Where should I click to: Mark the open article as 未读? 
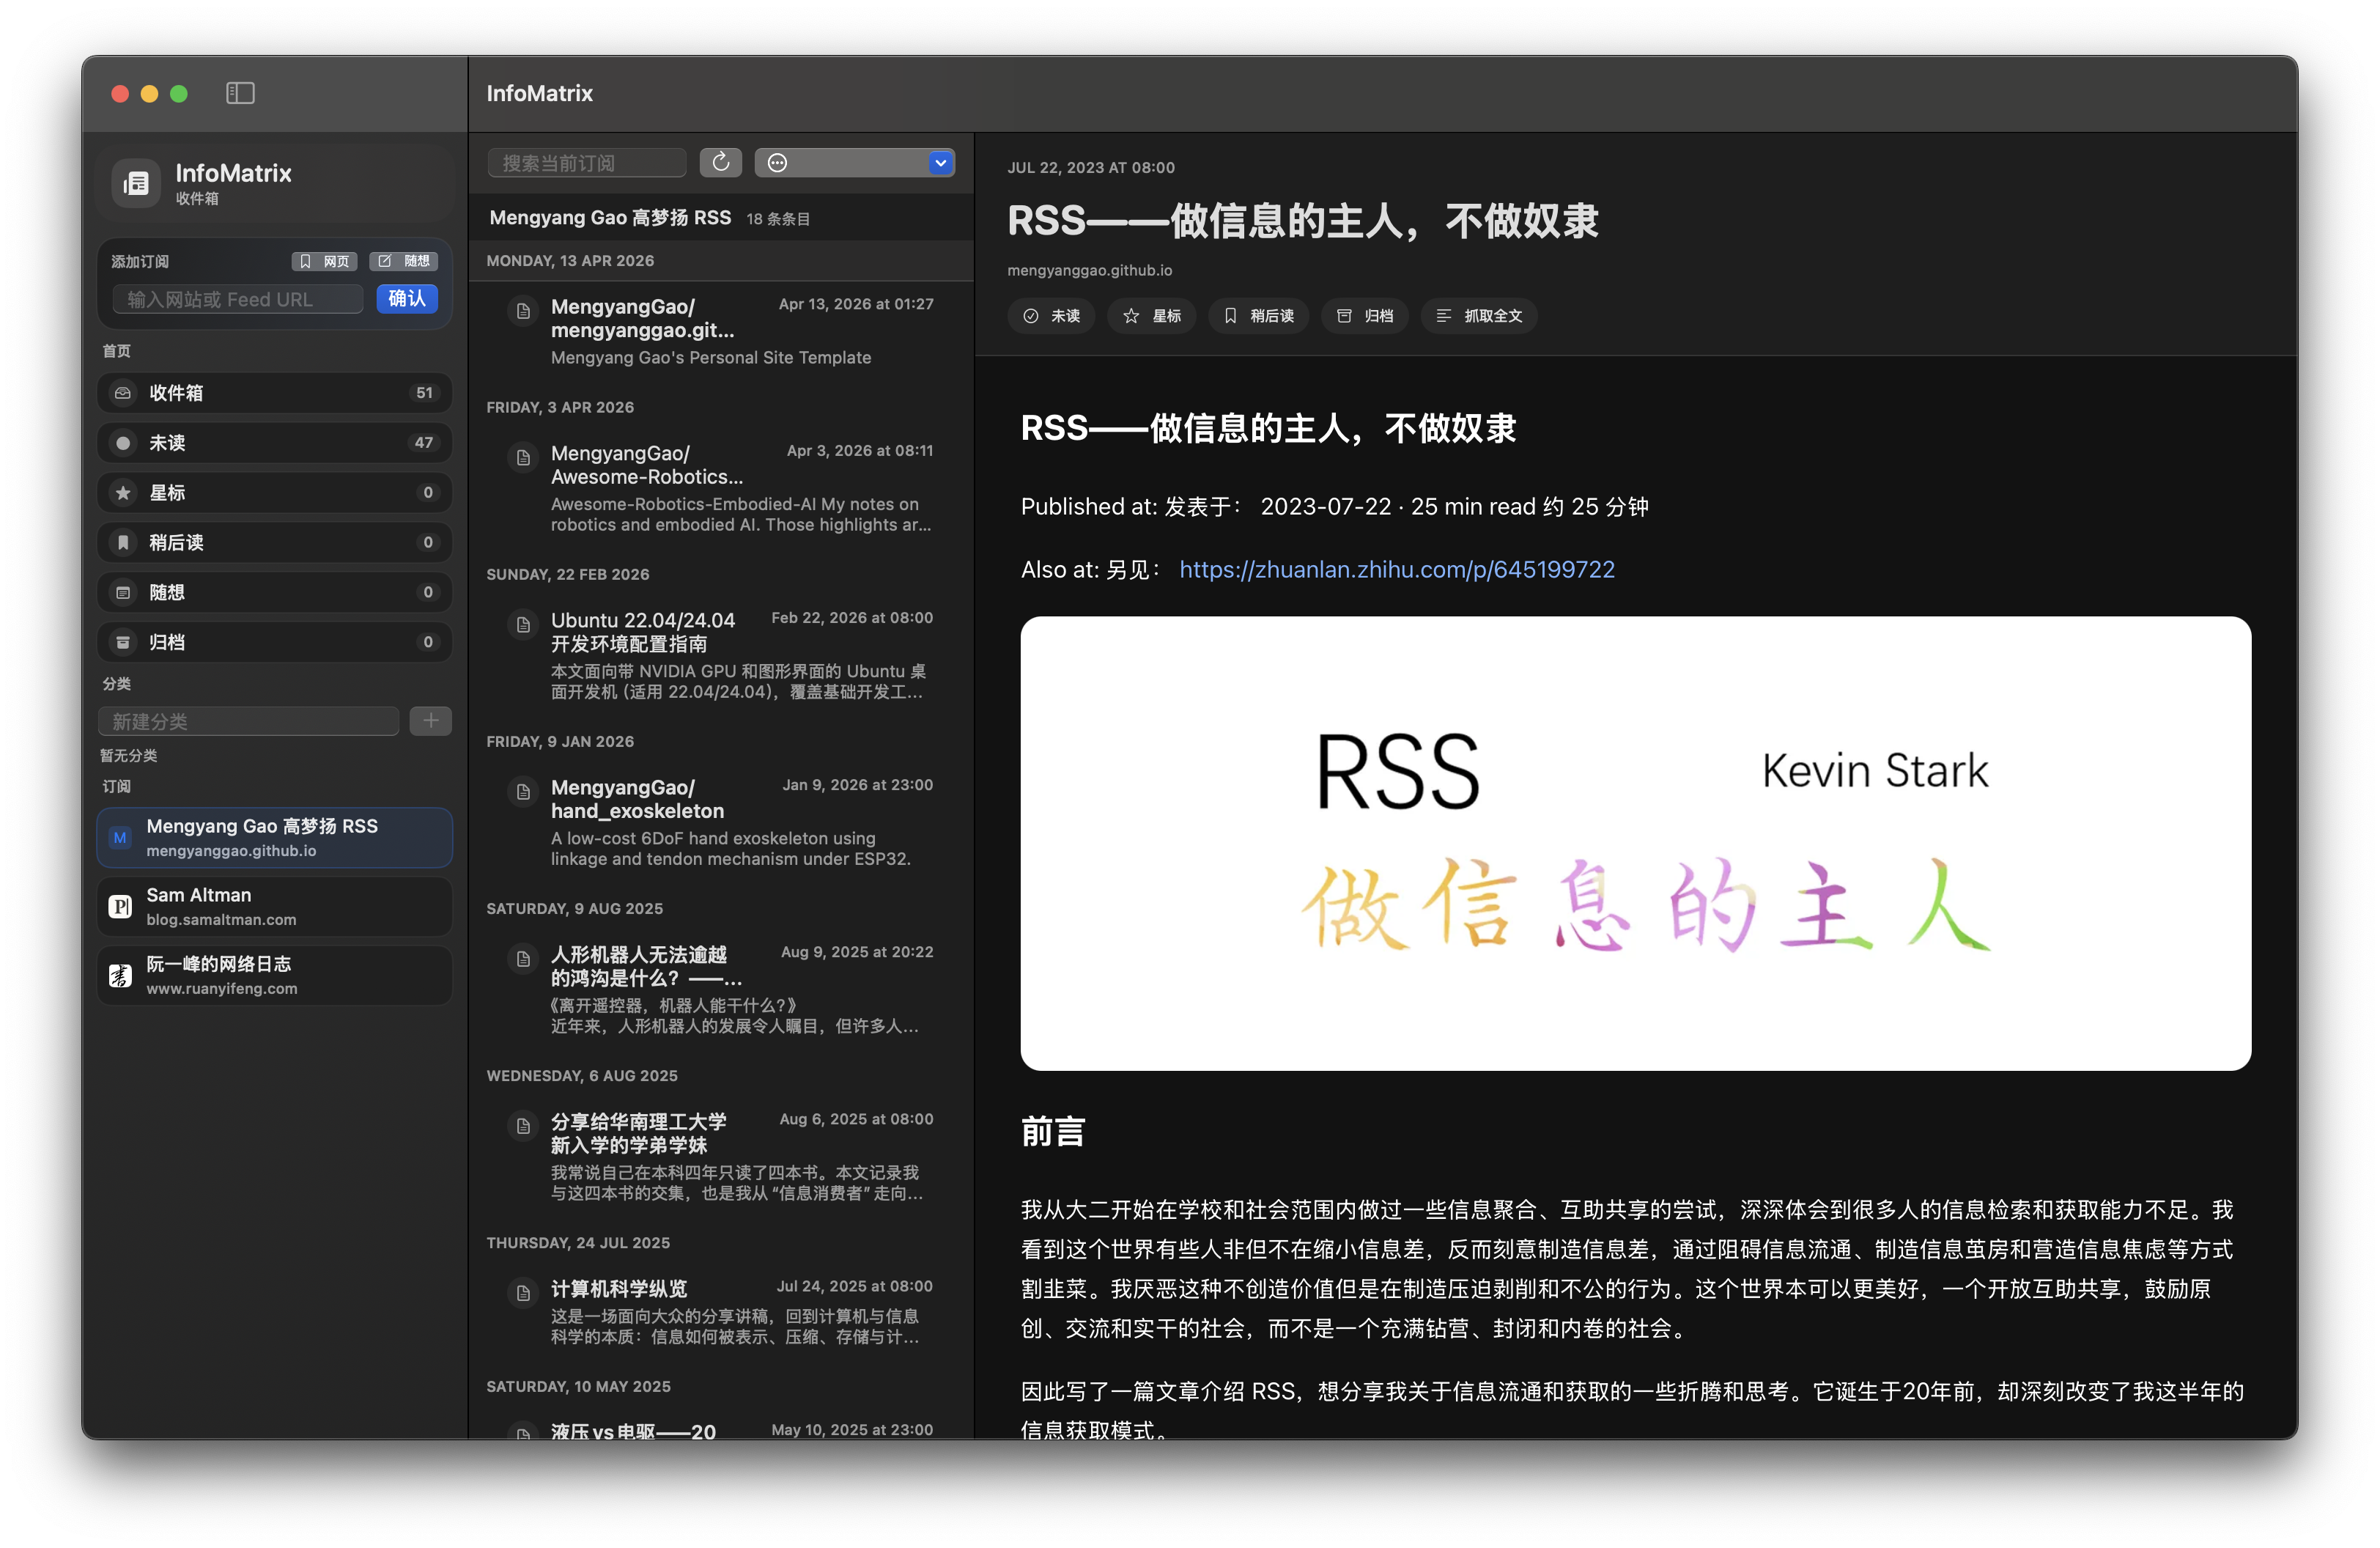(1051, 316)
